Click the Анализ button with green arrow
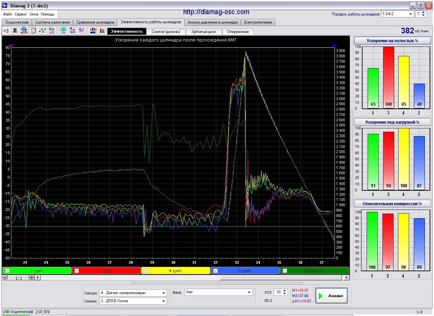 point(332,295)
